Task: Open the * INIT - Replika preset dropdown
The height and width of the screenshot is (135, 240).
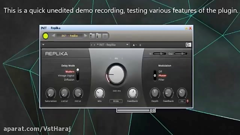Action: [x=127, y=45]
